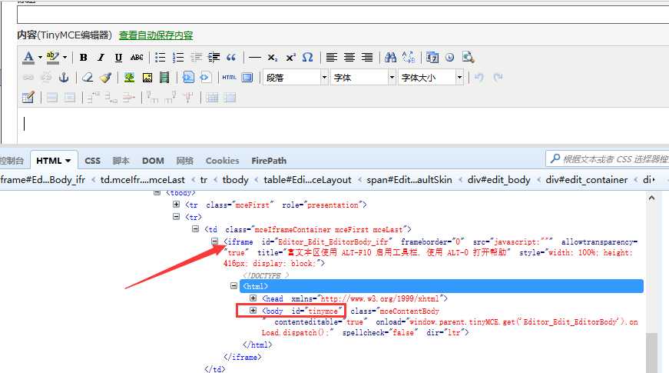This screenshot has height=373, width=669.
Task: Clean up messy code with broom icon
Action: pos(105,78)
